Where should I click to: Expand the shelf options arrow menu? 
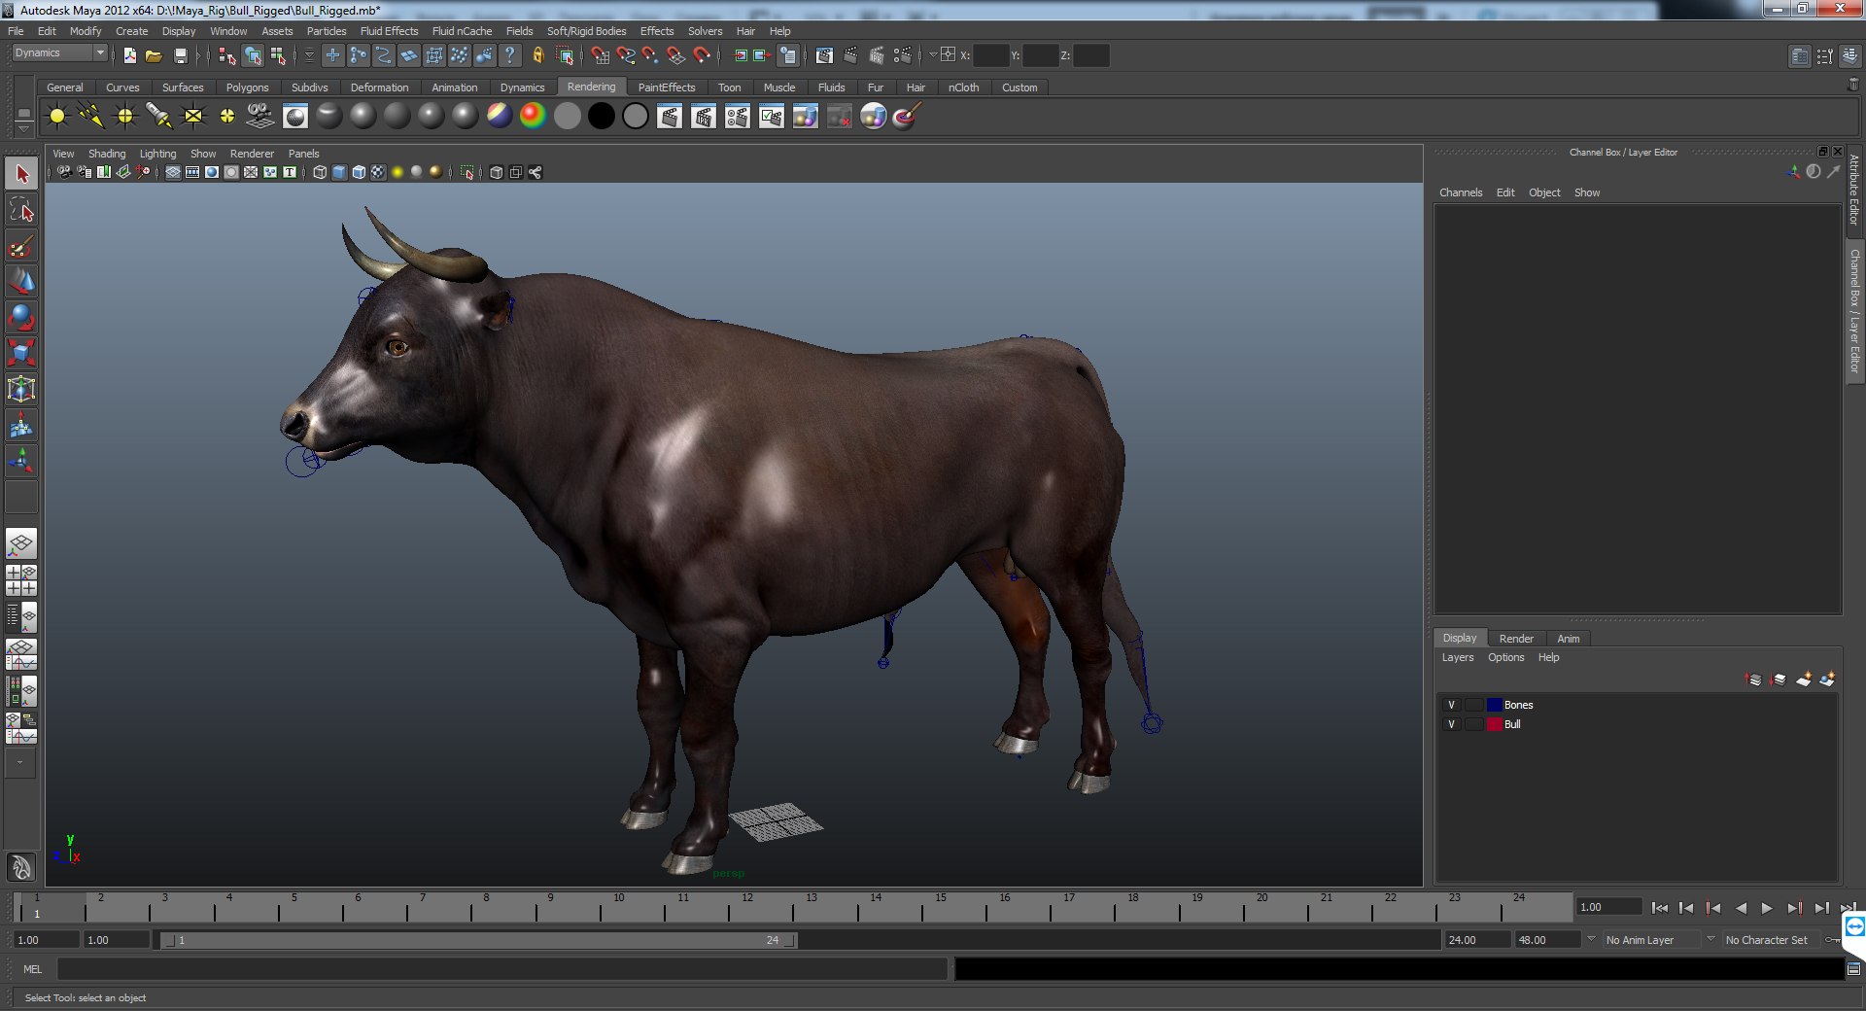coord(23,129)
